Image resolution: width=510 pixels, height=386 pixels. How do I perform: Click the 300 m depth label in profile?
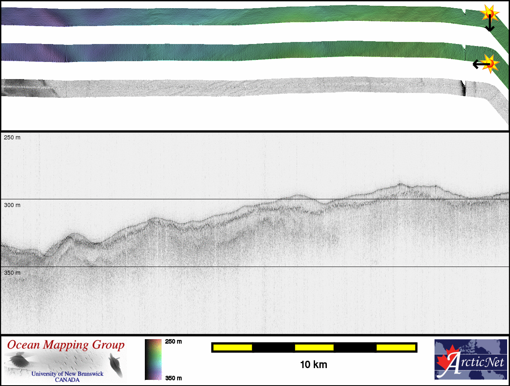pyautogui.click(x=12, y=205)
